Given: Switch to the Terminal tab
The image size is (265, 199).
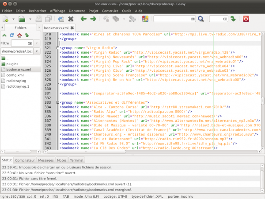Looking at the screenshot, I should 76,160.
